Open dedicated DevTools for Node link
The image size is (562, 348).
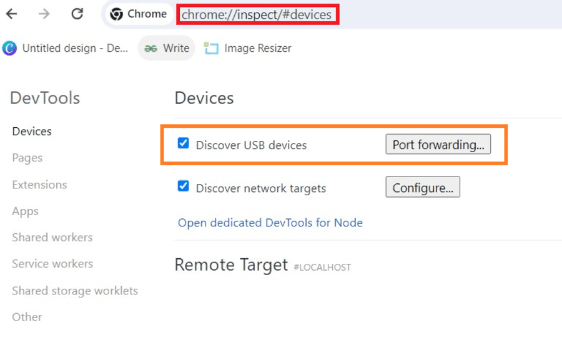tap(270, 223)
